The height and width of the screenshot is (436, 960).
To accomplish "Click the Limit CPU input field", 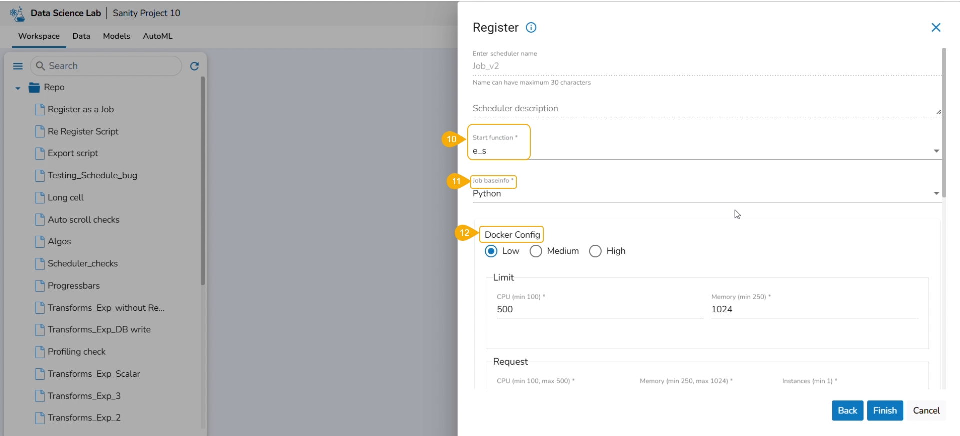I will (x=599, y=309).
